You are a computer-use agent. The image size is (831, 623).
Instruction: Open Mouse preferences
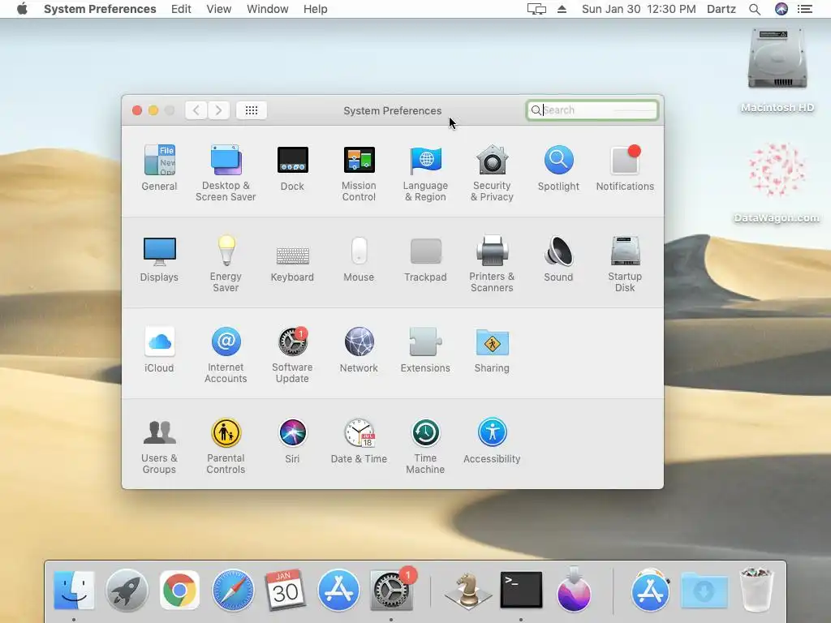coord(359,259)
